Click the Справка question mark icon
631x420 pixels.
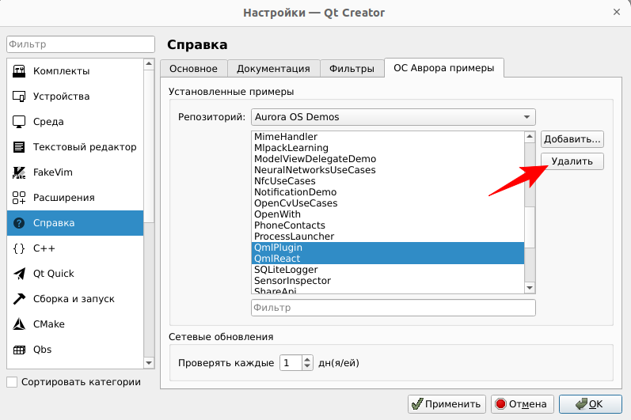19,223
